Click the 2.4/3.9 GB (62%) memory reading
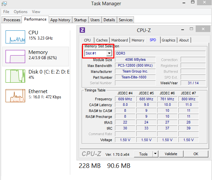Viewport: 212px width, 180px height. point(42,58)
